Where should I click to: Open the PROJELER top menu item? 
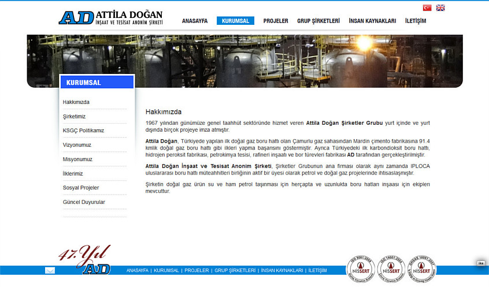point(276,21)
